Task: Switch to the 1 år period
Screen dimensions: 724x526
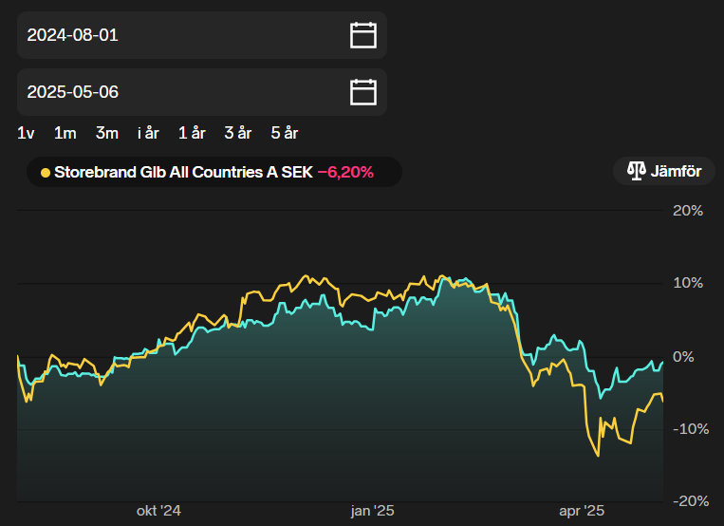Action: pos(192,133)
